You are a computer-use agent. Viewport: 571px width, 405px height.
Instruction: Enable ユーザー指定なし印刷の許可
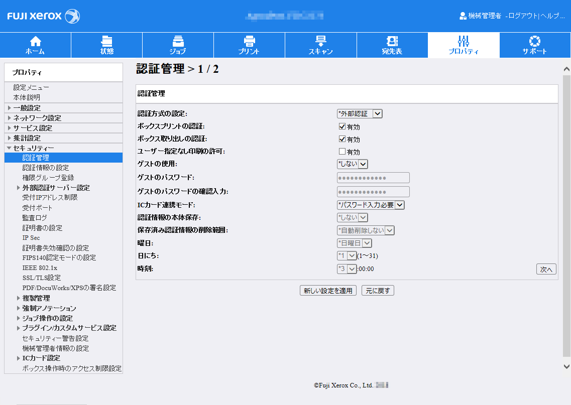(342, 152)
